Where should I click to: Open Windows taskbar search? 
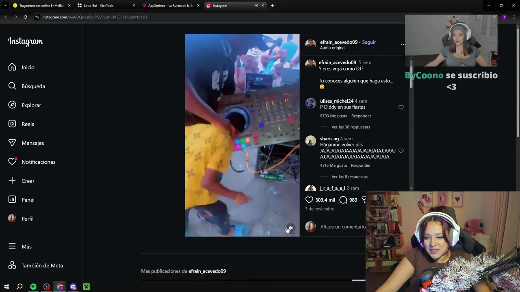pos(19,287)
